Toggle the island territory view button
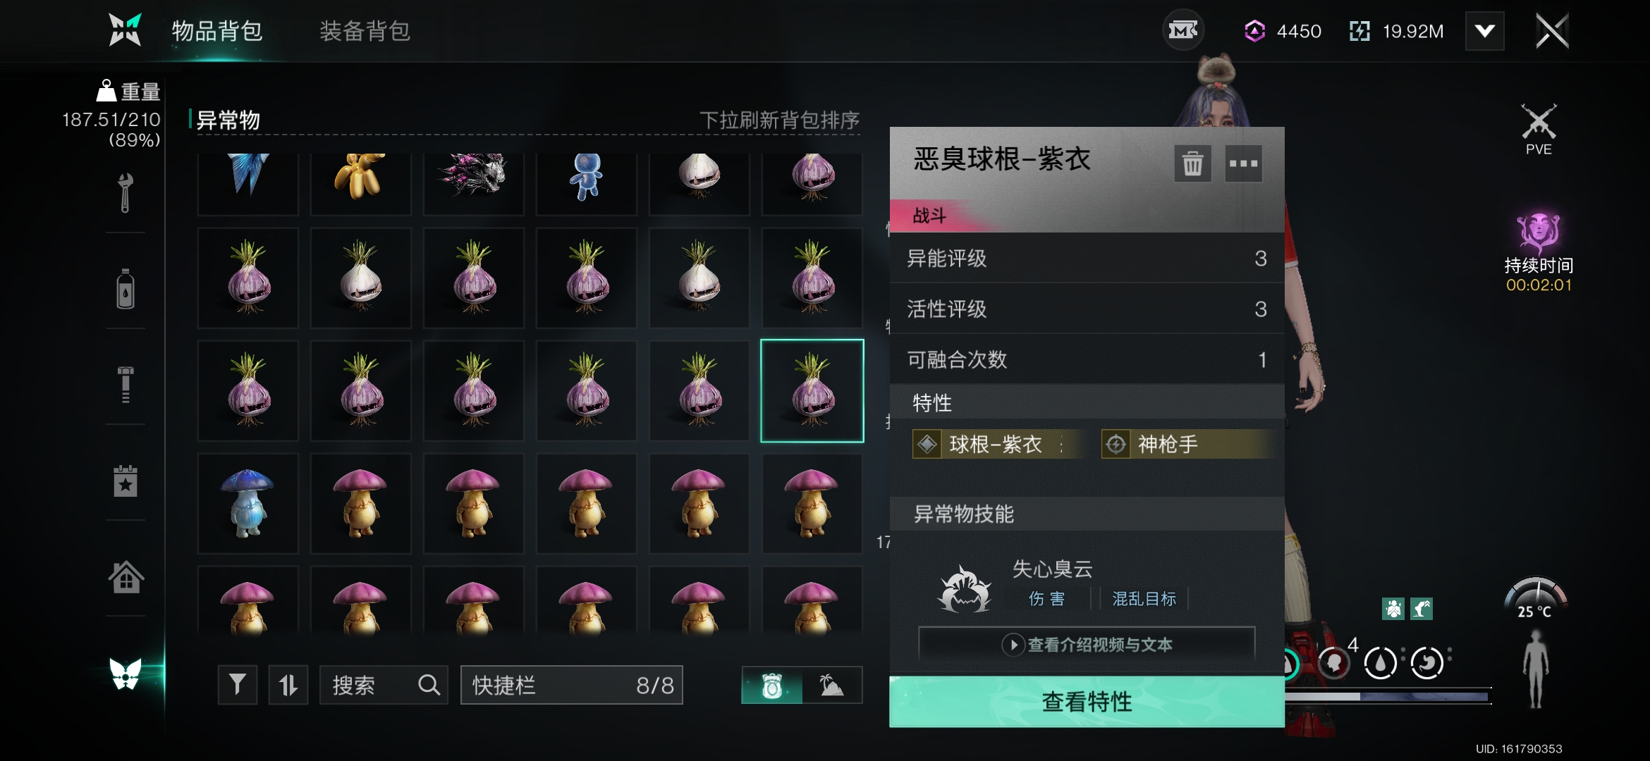 point(832,685)
